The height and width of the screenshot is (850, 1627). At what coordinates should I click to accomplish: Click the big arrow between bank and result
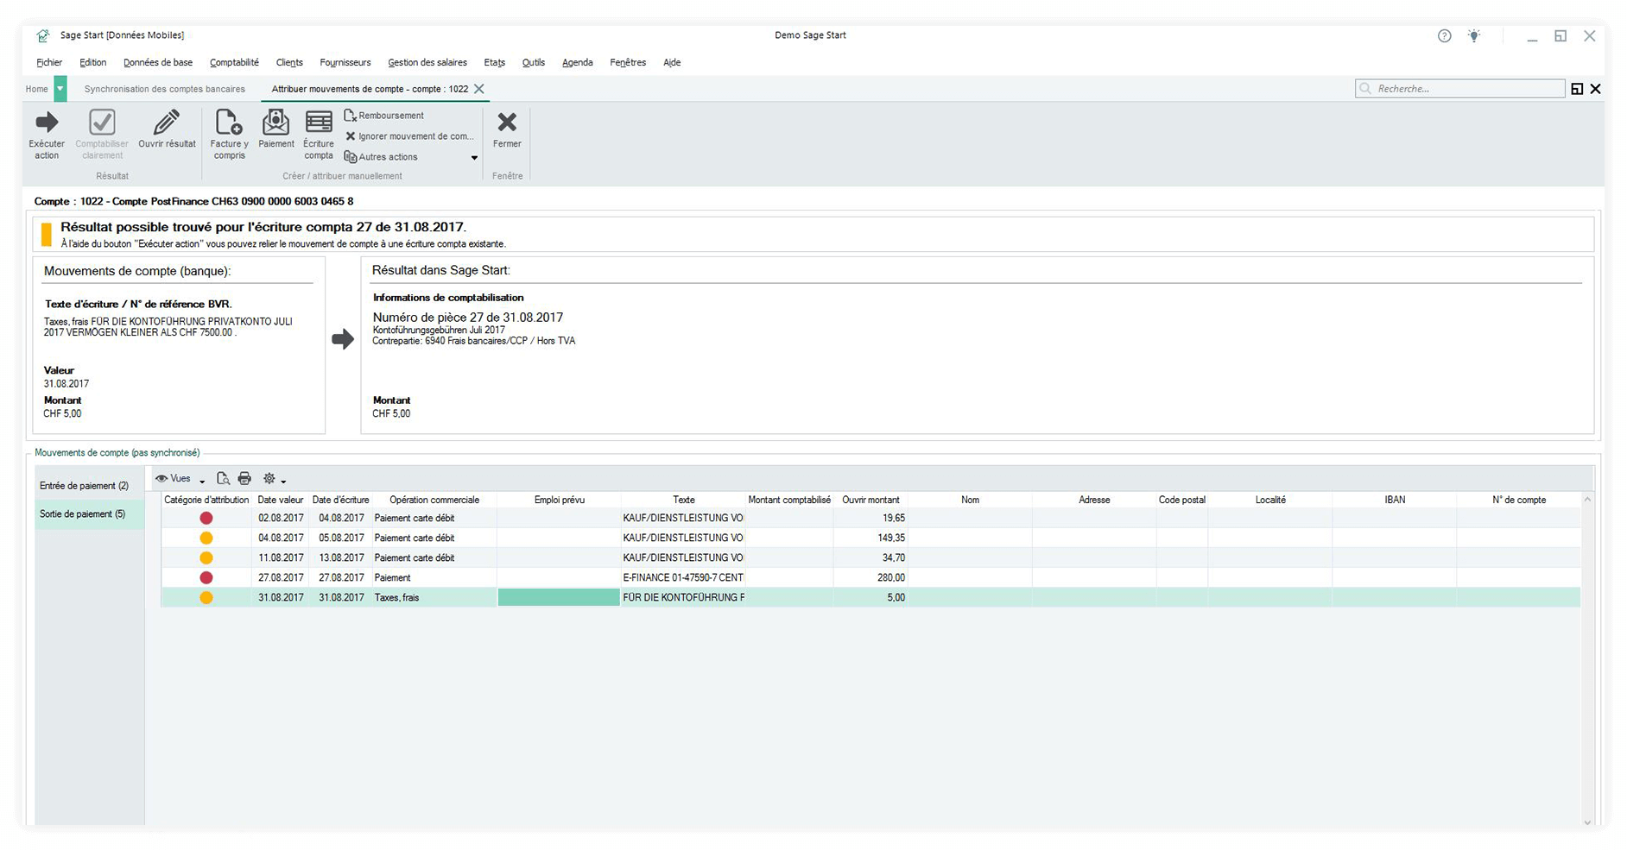[x=343, y=339]
